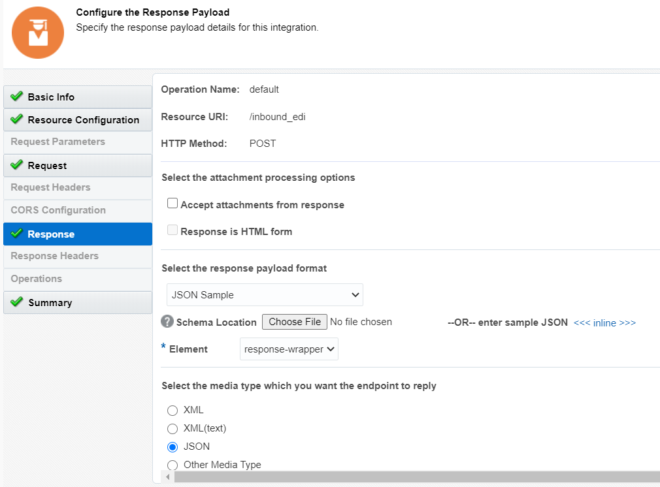This screenshot has height=487, width=660.
Task: Open the Response Headers step
Action: (78, 256)
